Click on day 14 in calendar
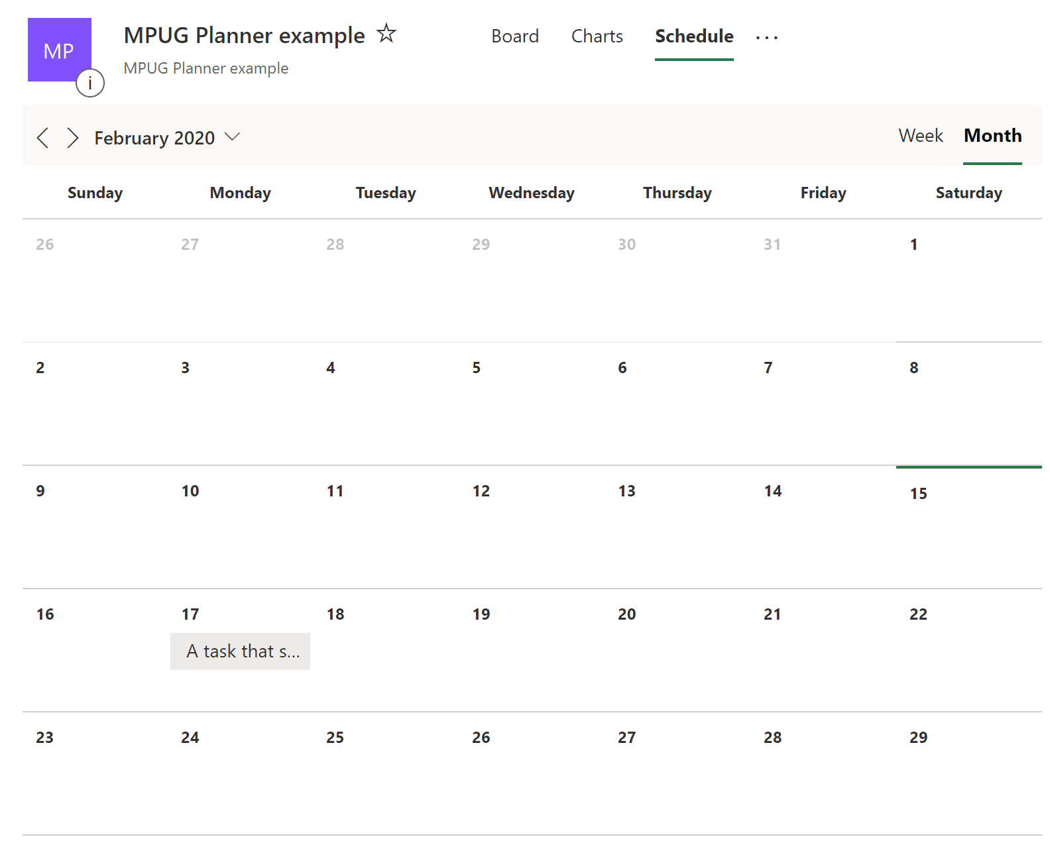Viewport: 1050px width, 845px height. 773,491
